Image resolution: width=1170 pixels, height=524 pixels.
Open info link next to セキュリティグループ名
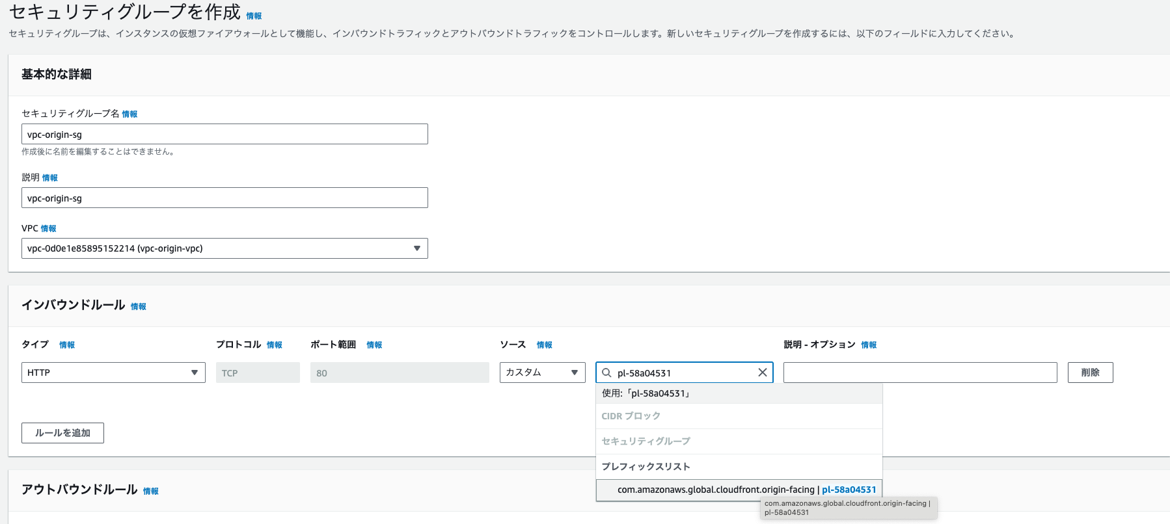point(129,114)
